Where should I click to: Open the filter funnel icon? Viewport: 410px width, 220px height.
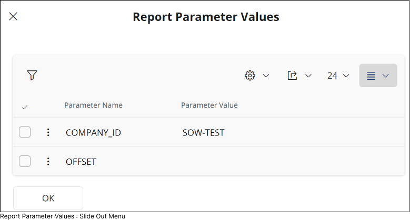pyautogui.click(x=32, y=76)
